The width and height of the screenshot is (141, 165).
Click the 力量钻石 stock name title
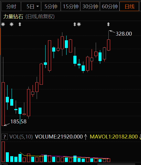(13, 17)
